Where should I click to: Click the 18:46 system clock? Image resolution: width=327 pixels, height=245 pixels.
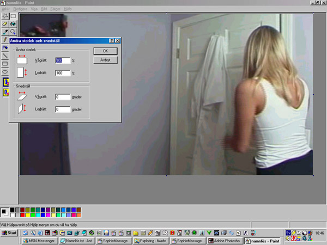[319, 233]
